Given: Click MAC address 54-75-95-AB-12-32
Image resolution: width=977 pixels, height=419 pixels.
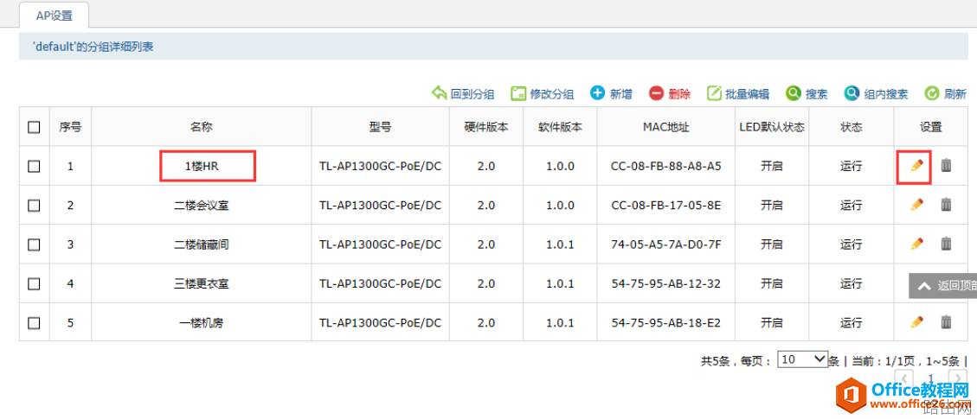Looking at the screenshot, I should click(666, 283).
